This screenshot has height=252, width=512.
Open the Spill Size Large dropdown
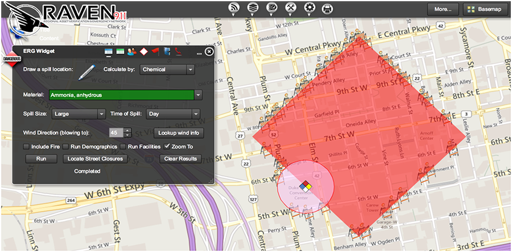coord(79,114)
